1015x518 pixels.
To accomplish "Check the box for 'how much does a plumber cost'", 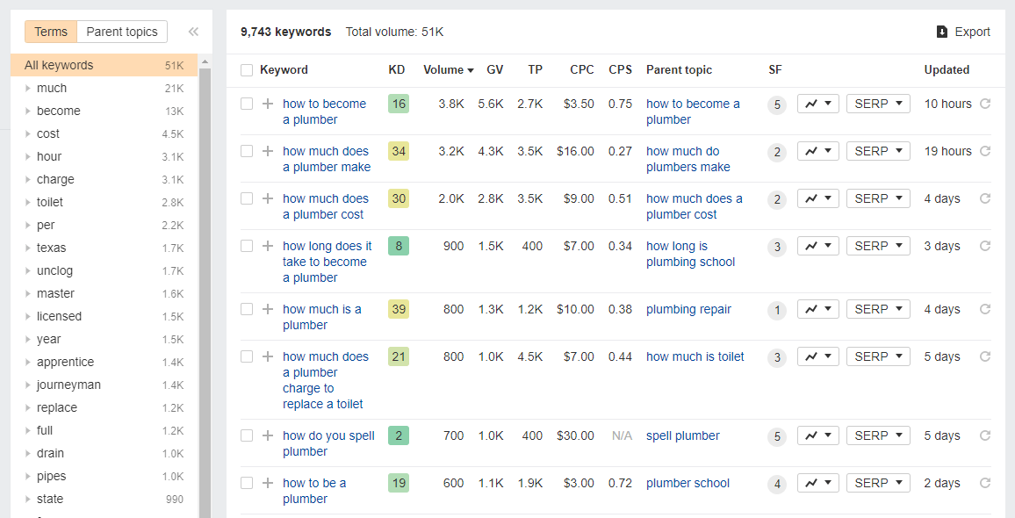I will 247,198.
